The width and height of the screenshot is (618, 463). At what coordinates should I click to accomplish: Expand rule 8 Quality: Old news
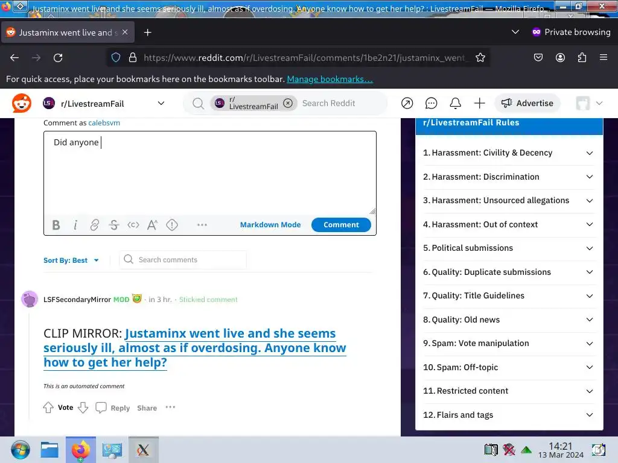pos(509,320)
